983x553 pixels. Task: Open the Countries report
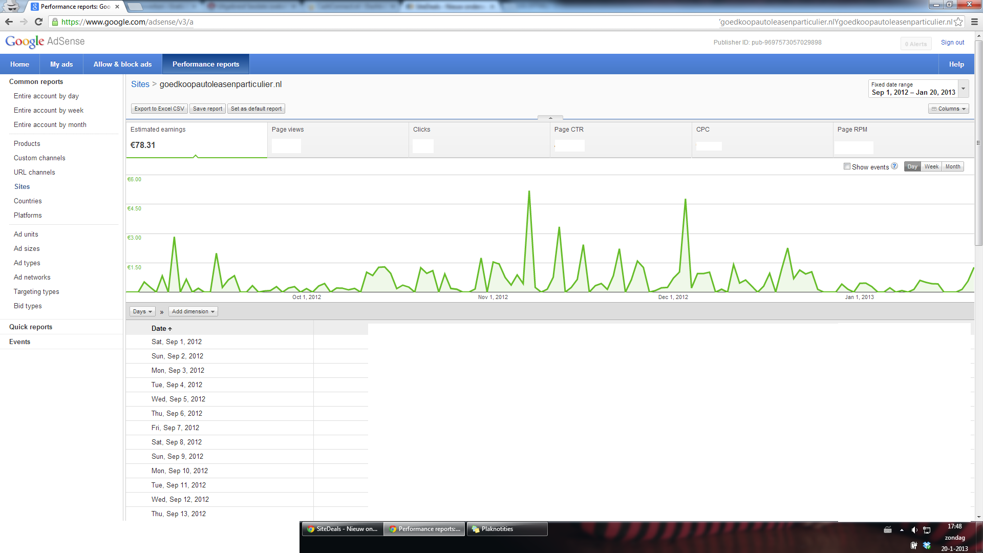pyautogui.click(x=28, y=201)
